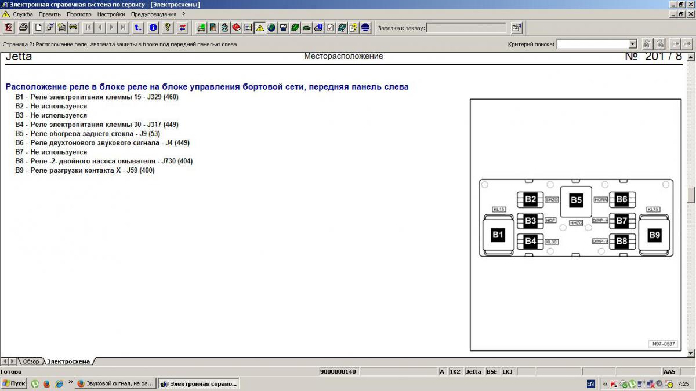The width and height of the screenshot is (696, 391).
Task: Open the Настройки menu
Action: (111, 14)
